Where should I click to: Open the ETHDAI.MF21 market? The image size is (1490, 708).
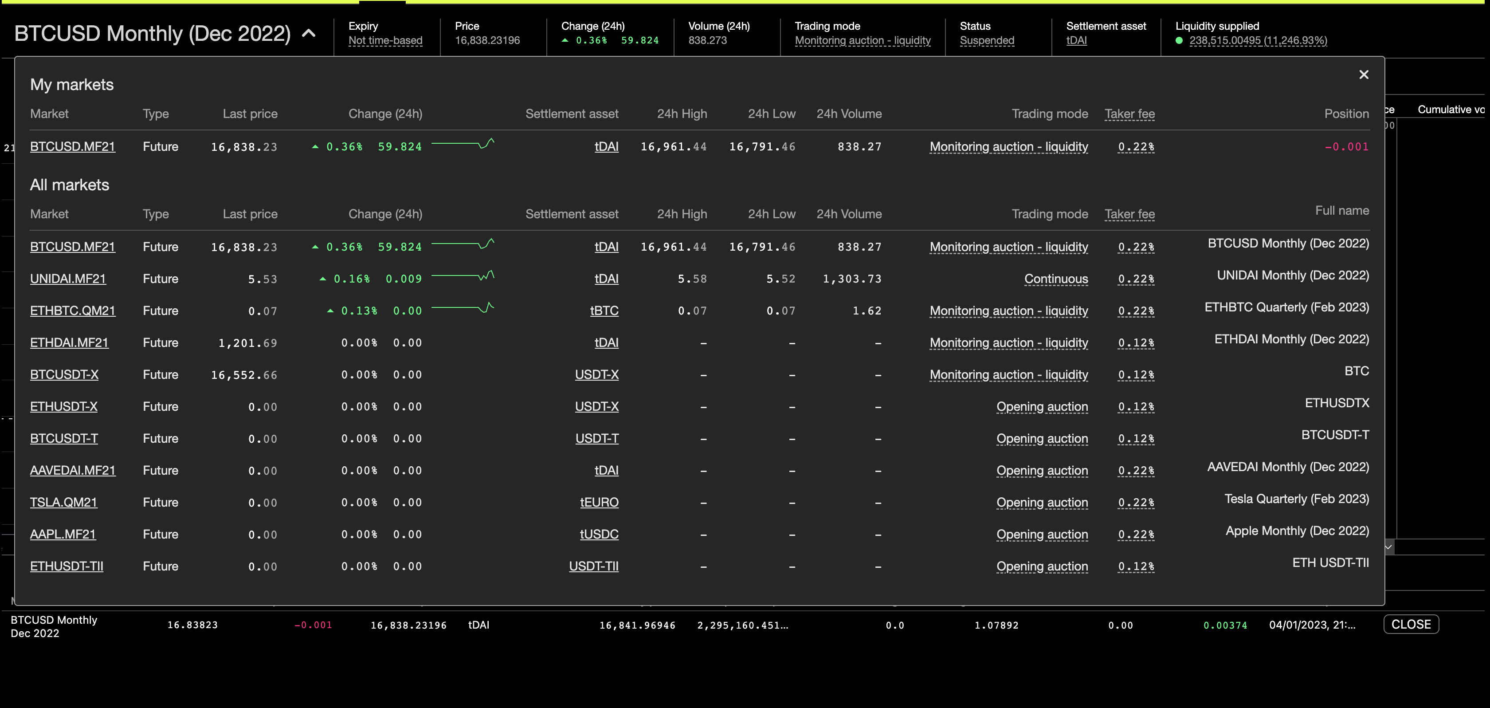(x=69, y=342)
